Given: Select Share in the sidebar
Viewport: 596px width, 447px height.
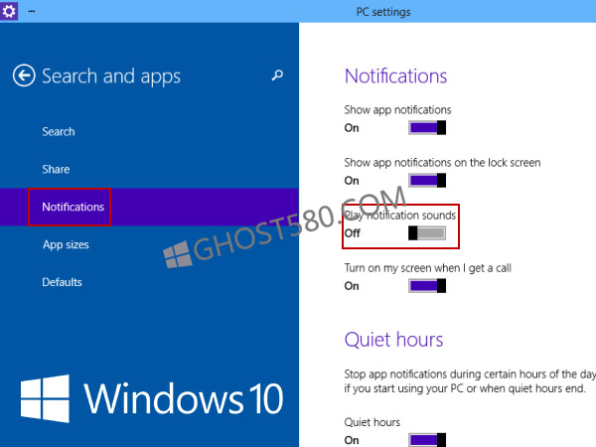Looking at the screenshot, I should (x=56, y=169).
